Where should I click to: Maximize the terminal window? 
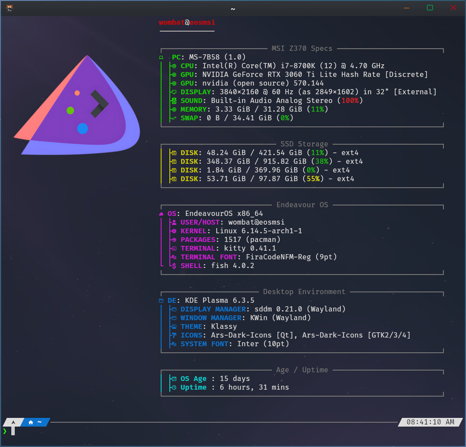coord(430,8)
